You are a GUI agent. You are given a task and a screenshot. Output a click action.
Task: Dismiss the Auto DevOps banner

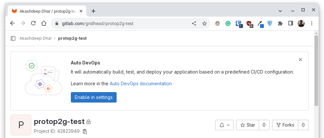pyautogui.click(x=300, y=60)
